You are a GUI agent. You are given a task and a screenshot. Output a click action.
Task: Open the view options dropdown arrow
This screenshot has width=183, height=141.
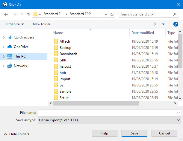coord(164,24)
